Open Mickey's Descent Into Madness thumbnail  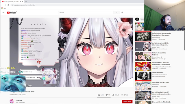tap(143, 57)
